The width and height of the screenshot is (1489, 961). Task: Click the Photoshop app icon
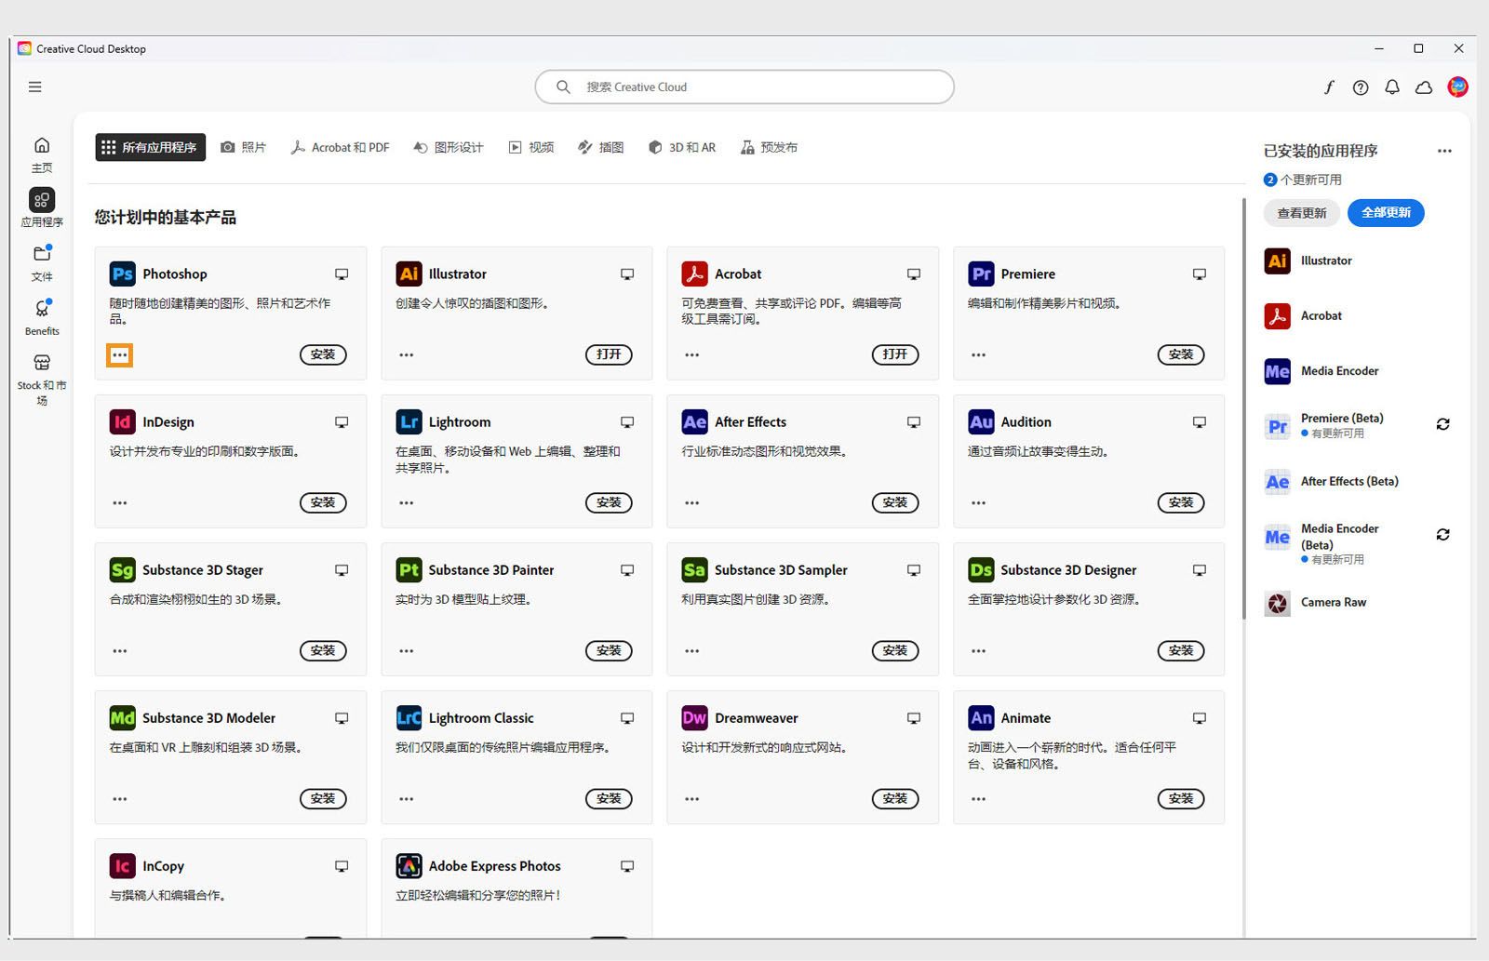(122, 274)
